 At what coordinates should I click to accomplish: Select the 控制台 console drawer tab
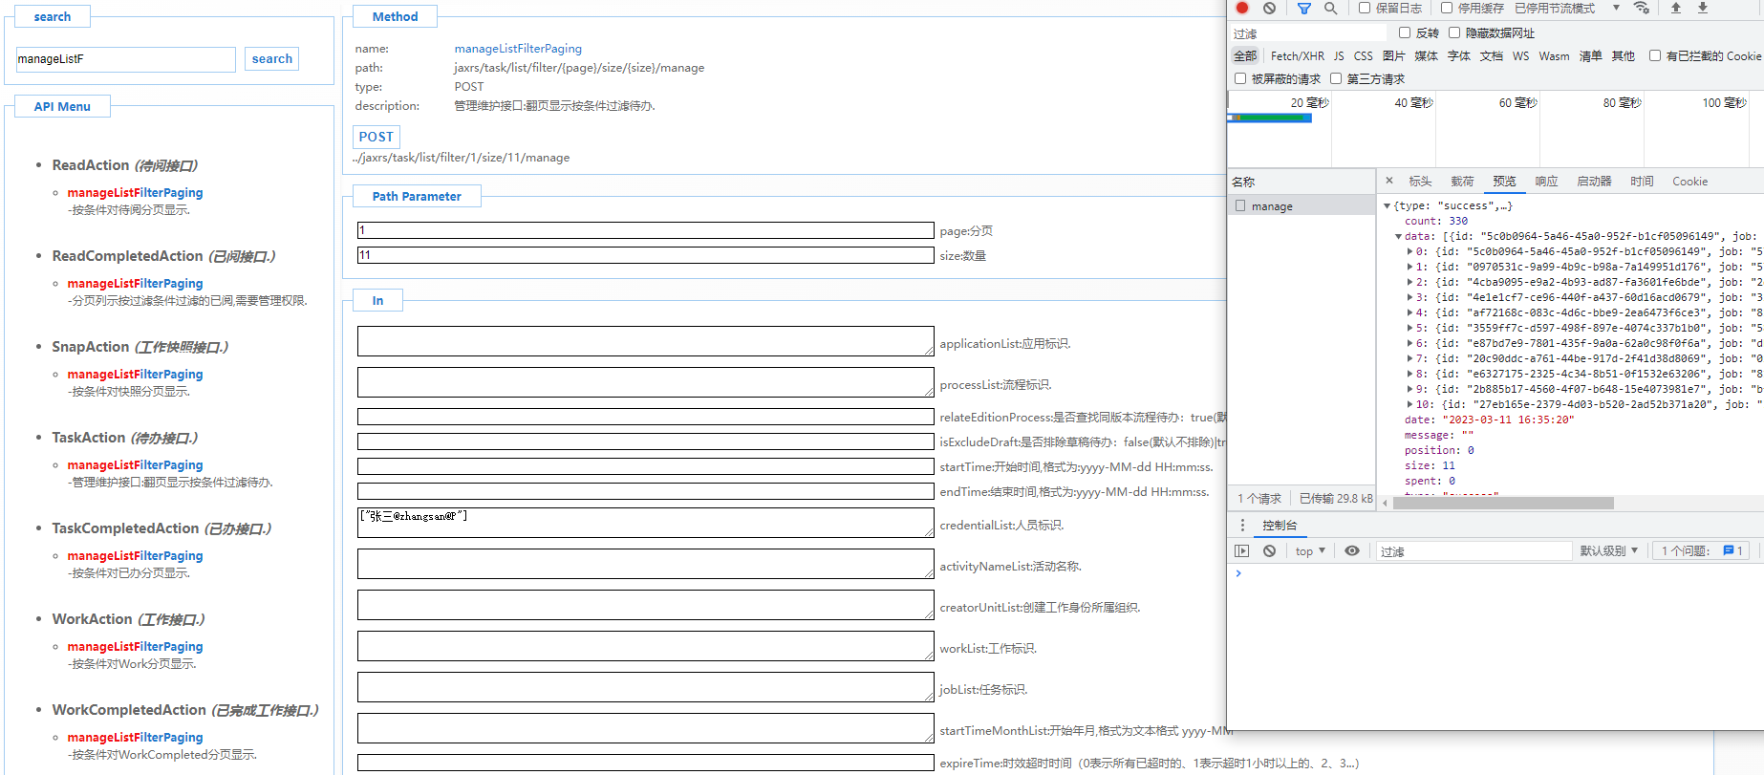click(x=1280, y=526)
